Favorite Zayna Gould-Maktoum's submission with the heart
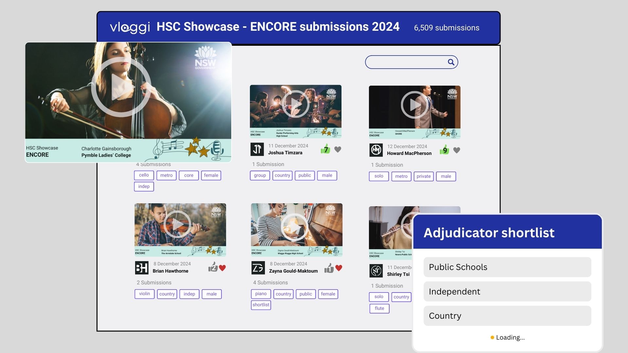The height and width of the screenshot is (353, 628). tap(339, 268)
